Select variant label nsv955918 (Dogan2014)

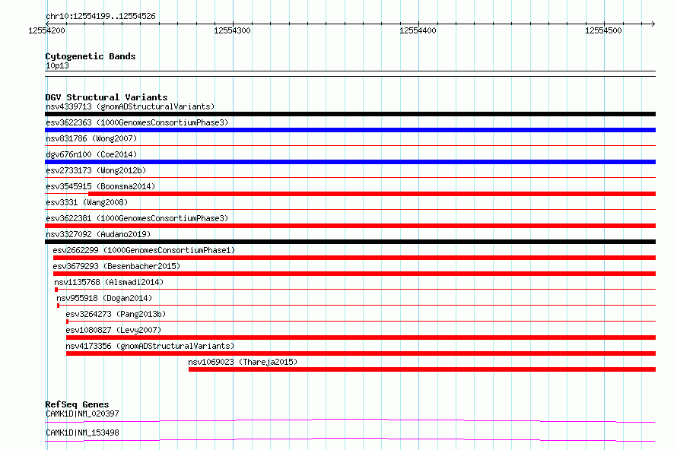(104, 298)
